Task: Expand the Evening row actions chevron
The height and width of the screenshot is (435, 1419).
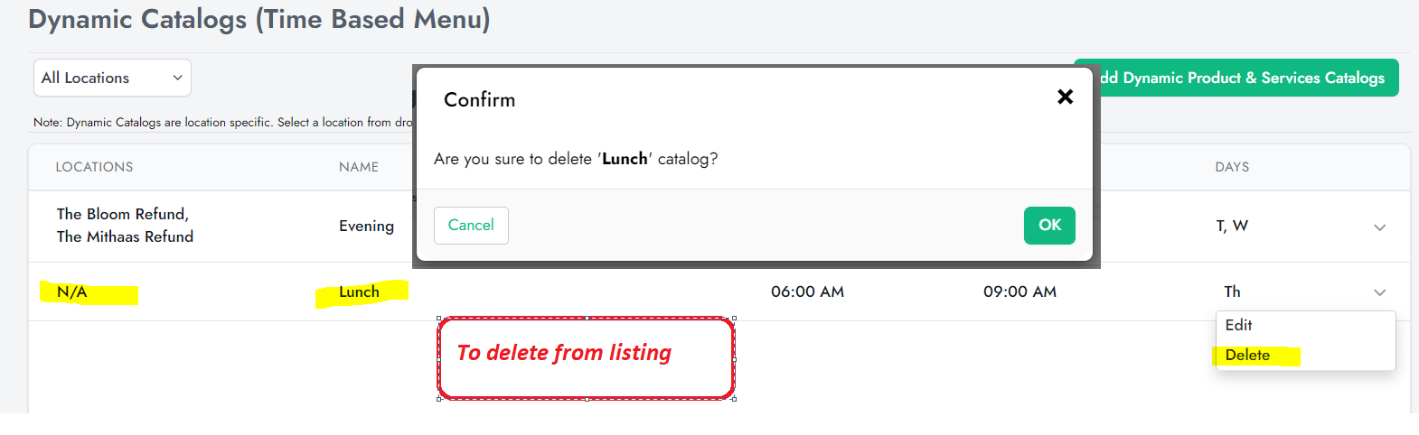Action: (x=1379, y=227)
